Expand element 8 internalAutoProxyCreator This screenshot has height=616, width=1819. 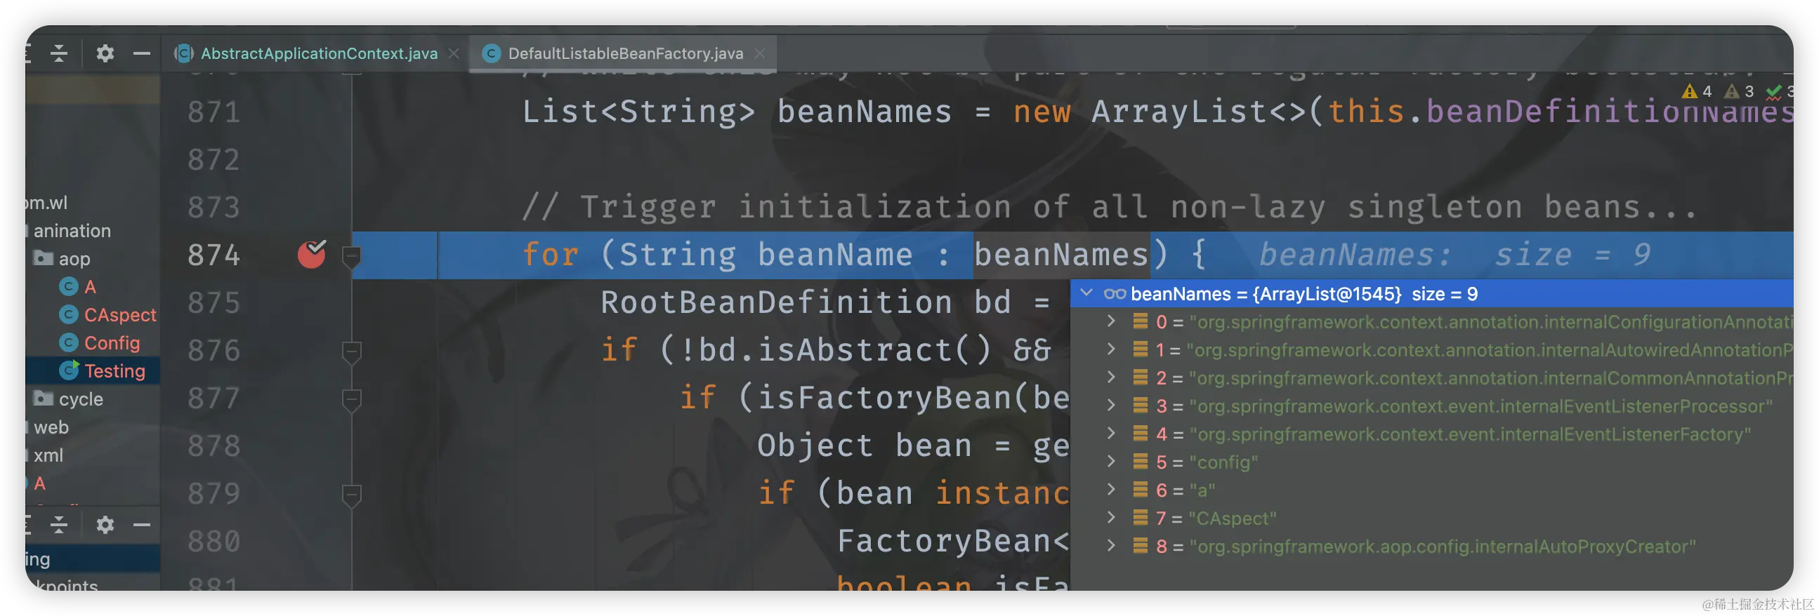[x=1111, y=546]
